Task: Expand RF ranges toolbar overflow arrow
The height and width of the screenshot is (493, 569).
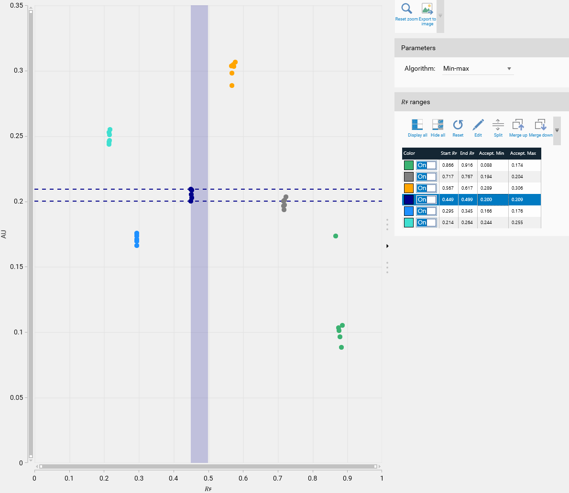Action: tap(557, 130)
